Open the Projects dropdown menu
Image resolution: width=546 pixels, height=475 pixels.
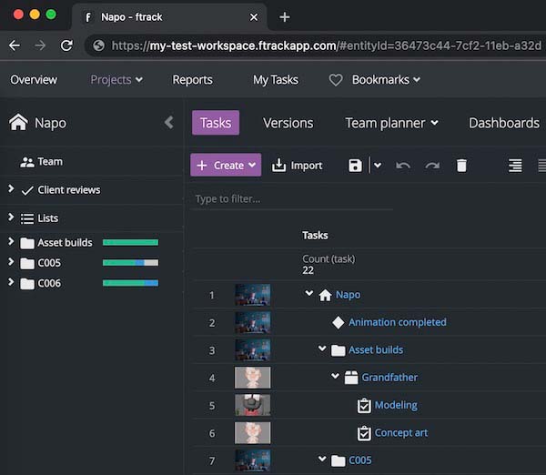[x=116, y=80]
